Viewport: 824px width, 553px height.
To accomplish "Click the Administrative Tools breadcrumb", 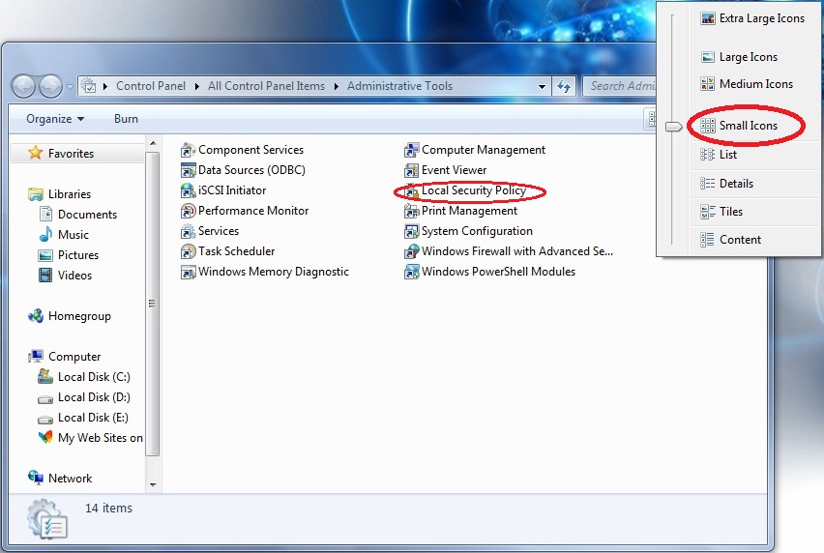I will (399, 86).
